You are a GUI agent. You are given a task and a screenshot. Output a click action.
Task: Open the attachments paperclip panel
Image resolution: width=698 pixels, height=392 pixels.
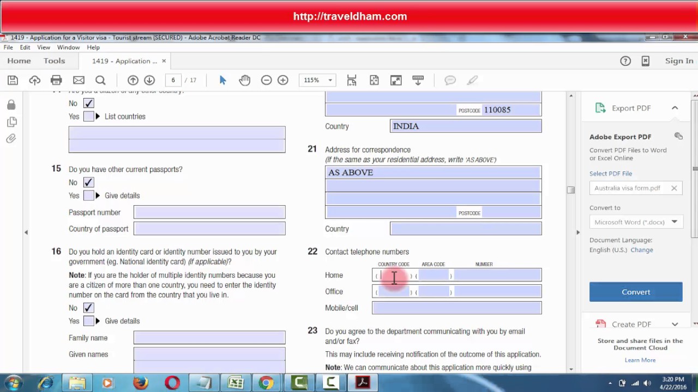click(x=11, y=138)
